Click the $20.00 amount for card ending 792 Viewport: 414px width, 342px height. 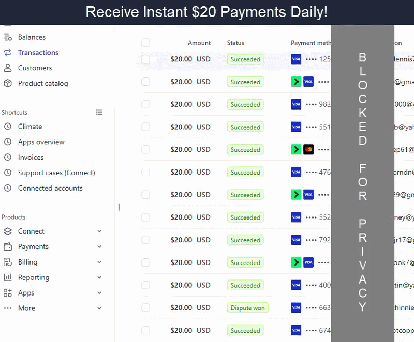click(181, 240)
